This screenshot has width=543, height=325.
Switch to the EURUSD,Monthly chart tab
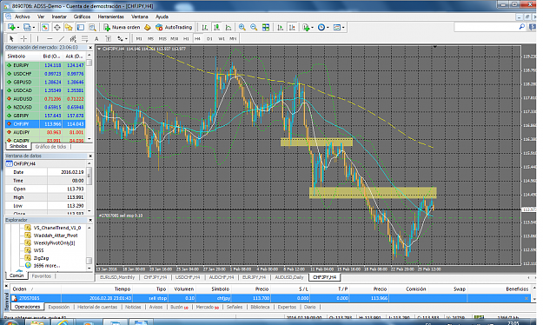pyautogui.click(x=117, y=277)
